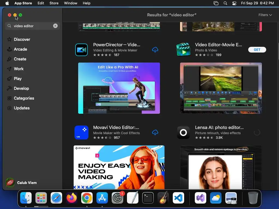279x209 pixels.
Task: Open the Store menu
Action: pos(54,3)
